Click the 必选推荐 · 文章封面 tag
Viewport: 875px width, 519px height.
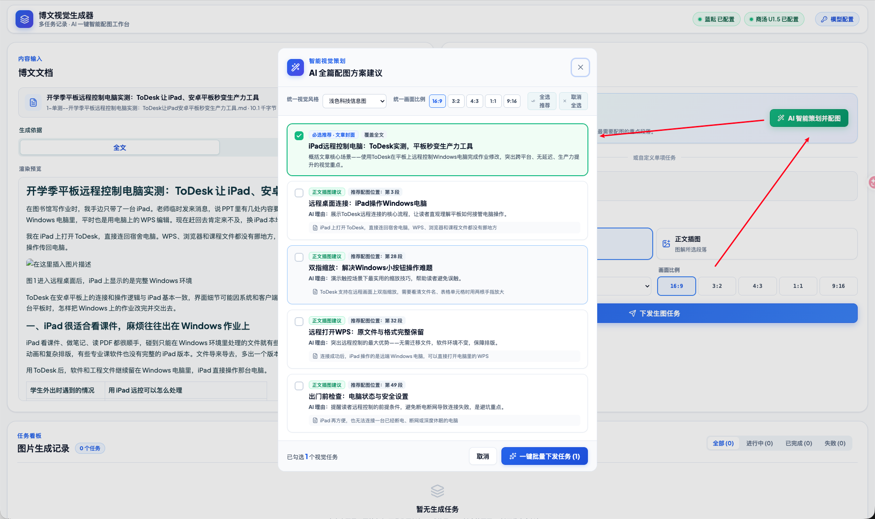tap(333, 135)
